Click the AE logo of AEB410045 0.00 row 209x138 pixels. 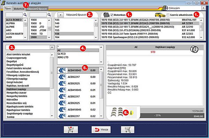[x=62, y=70]
